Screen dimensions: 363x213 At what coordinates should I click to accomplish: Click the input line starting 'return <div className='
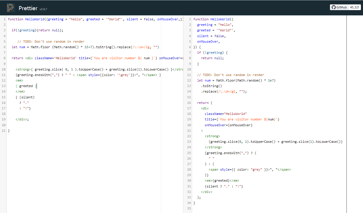97,58
